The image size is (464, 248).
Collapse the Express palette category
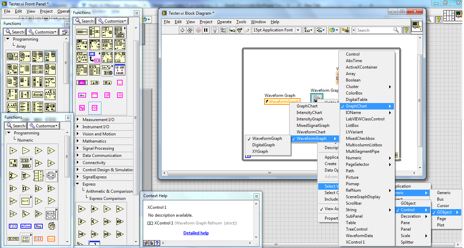[104, 184]
